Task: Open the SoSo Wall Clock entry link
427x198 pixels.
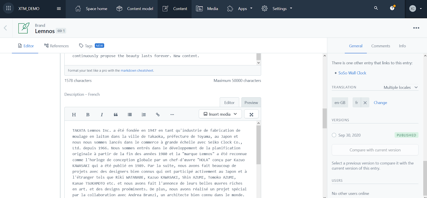Action: 352,73
